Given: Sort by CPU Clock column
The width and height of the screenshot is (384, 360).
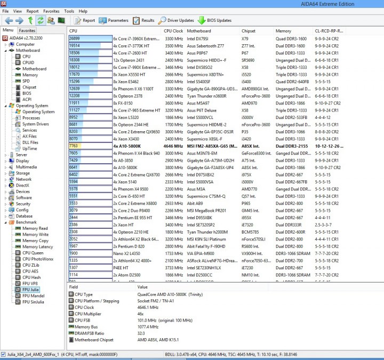Looking at the screenshot, I should pyautogui.click(x=173, y=31).
